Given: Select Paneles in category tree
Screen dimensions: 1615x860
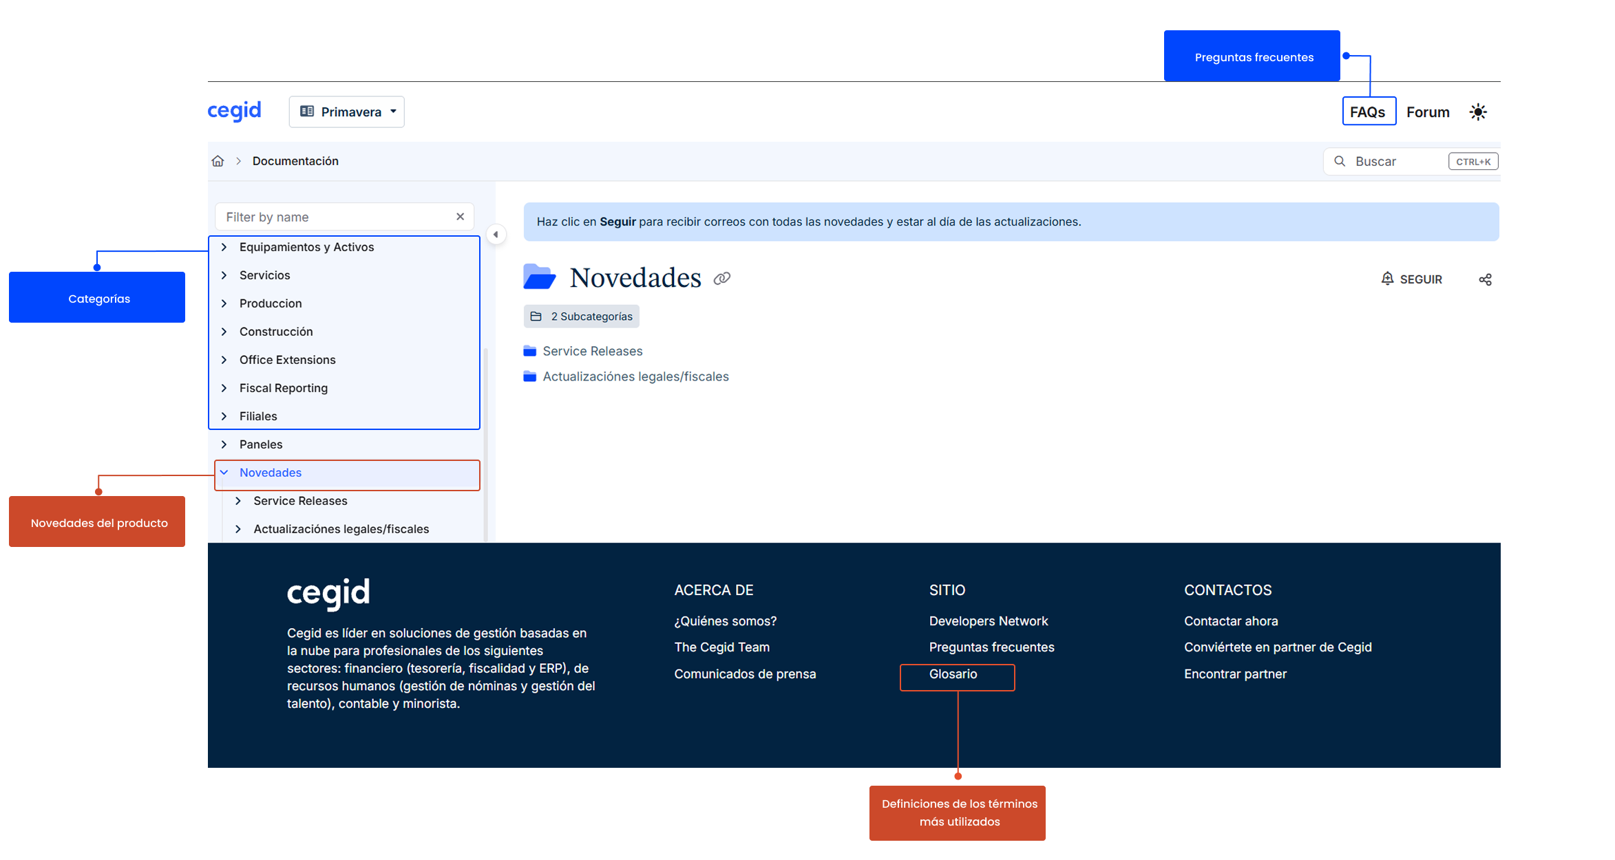Looking at the screenshot, I should click(261, 444).
